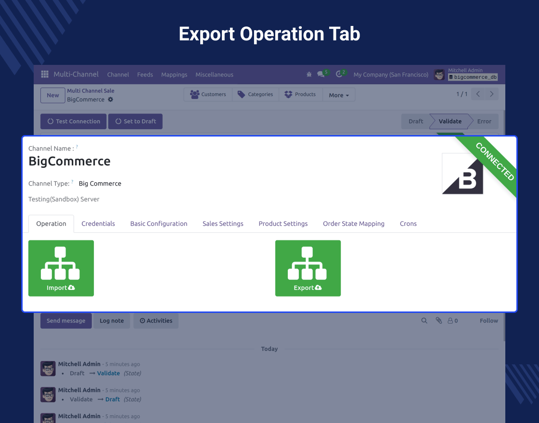539x423 pixels.
Task: Open the apps grid menu icon
Action: (x=45, y=74)
